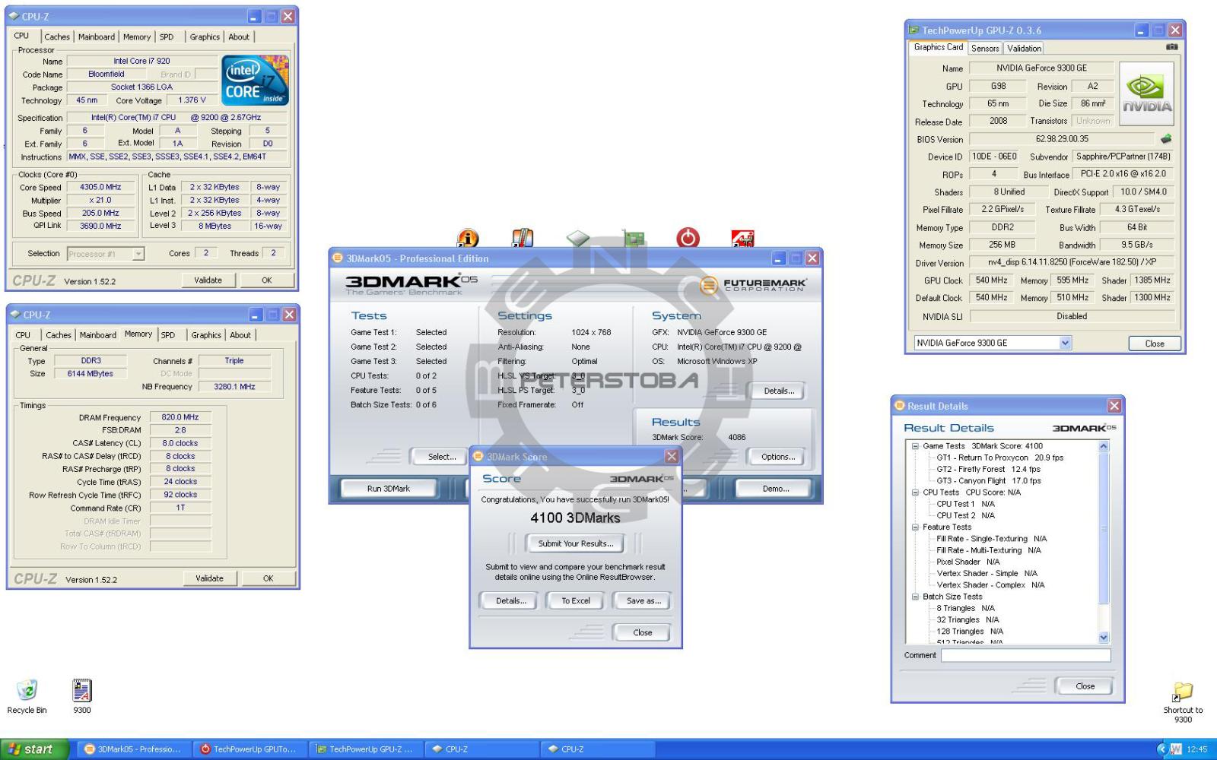Click the Futuremark Corporation logo
Screen dimensions: 1217x760
click(753, 285)
